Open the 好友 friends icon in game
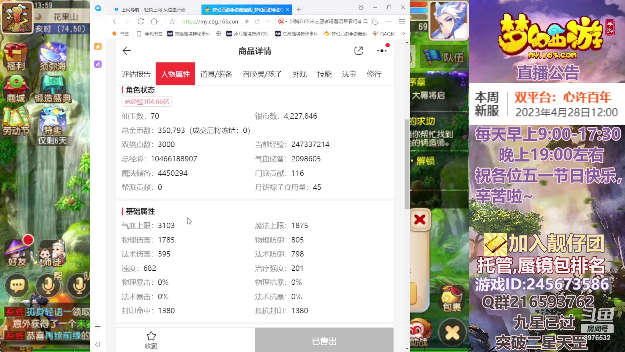 17,253
